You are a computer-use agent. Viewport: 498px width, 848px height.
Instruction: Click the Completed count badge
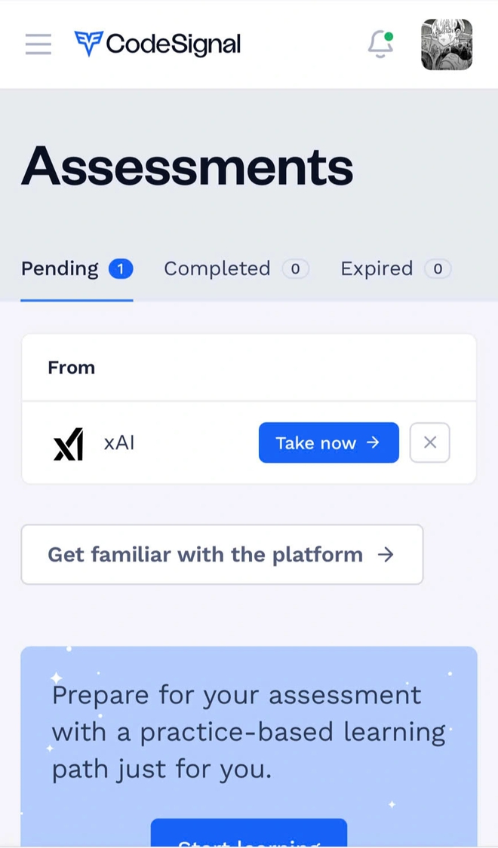tap(296, 269)
